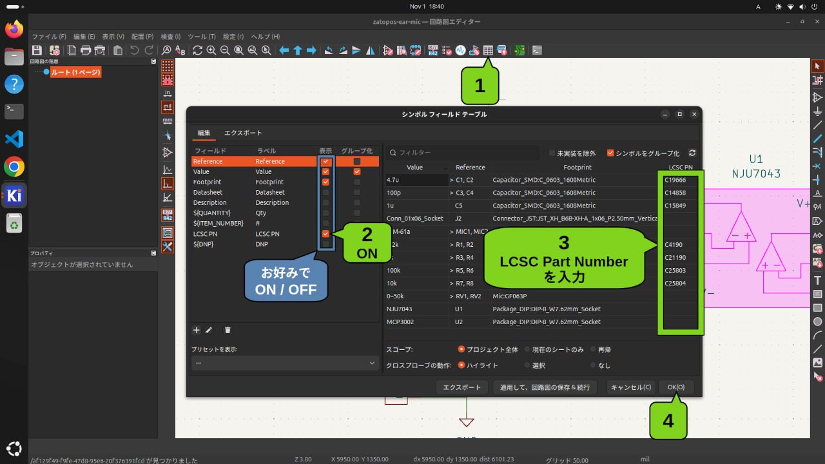Choose the add symbol tool in the right toolbar
The height and width of the screenshot is (464, 825).
pyautogui.click(x=817, y=97)
